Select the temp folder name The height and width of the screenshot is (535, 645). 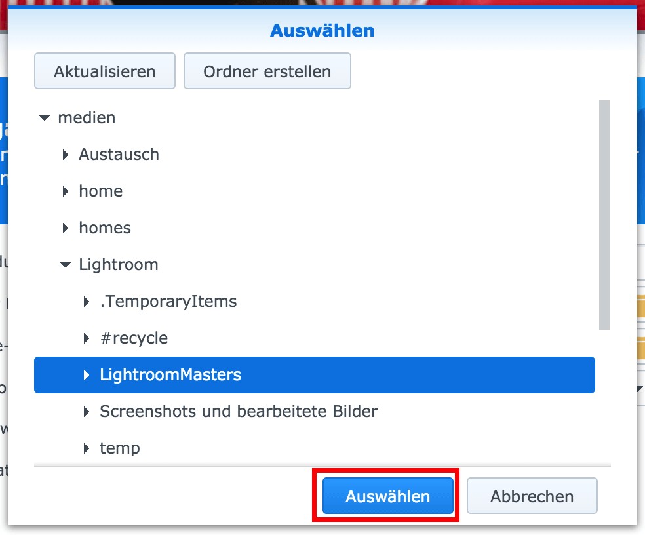120,448
